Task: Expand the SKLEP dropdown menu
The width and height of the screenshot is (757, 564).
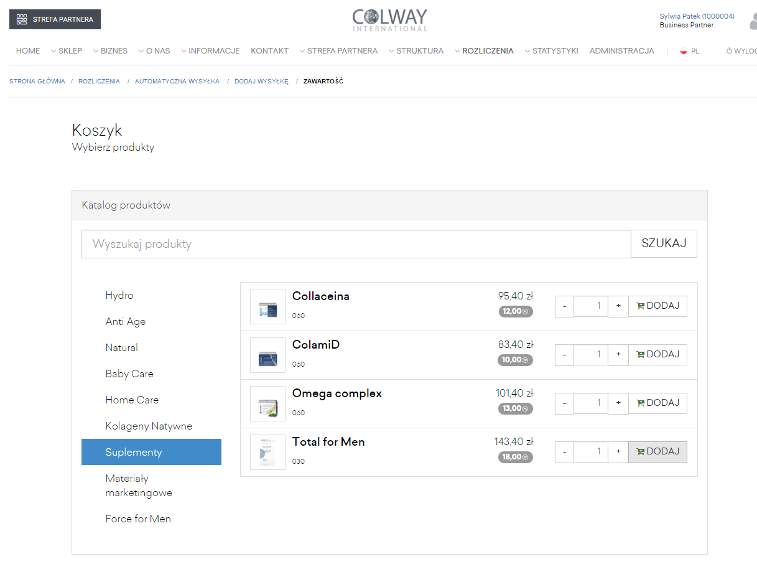Action: 67,51
